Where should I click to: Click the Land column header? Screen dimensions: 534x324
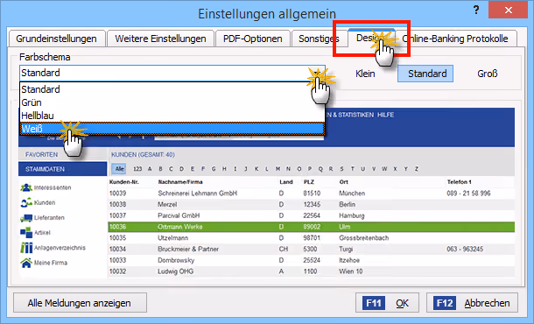coord(286,182)
